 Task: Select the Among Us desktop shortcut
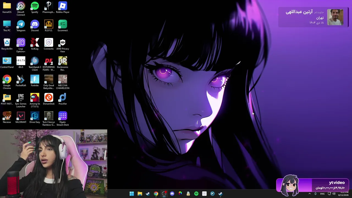pos(35,101)
